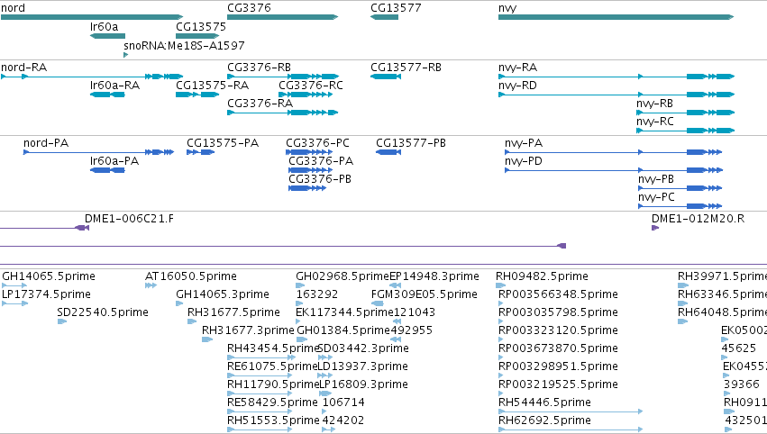
Task: Select the 424202 EST label
Action: 343,421
